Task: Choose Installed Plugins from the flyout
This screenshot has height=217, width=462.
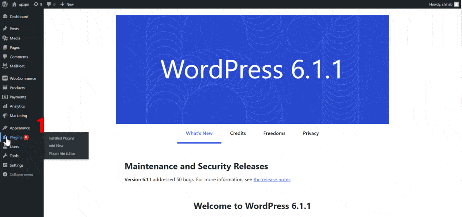Action: tap(61, 138)
